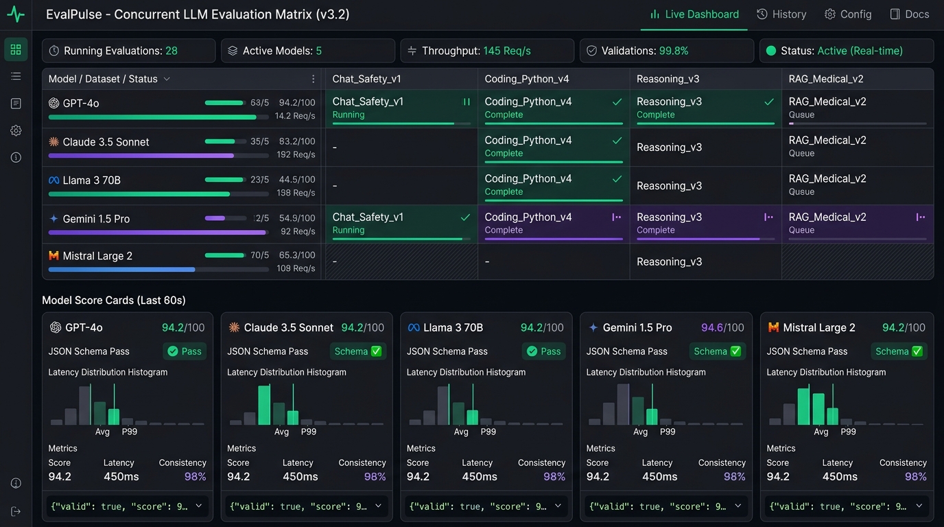Click the Pass badge in the GPT-4o score card
944x527 pixels.
point(185,351)
